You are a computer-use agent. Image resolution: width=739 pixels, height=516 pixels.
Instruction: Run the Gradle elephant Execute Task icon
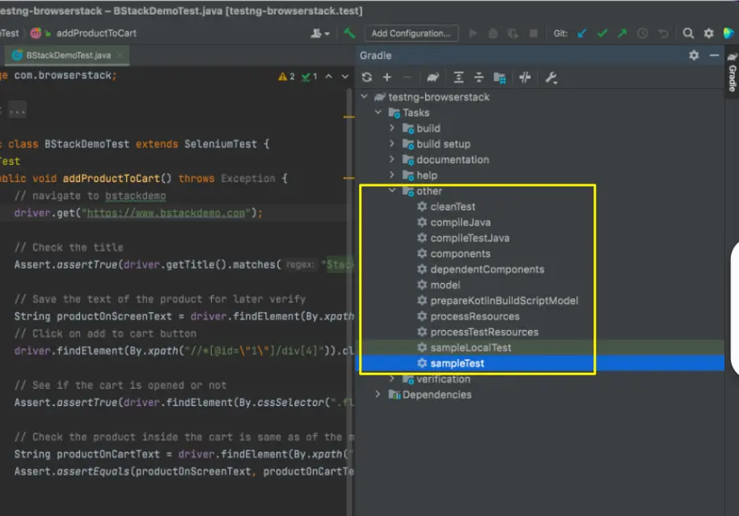(433, 77)
